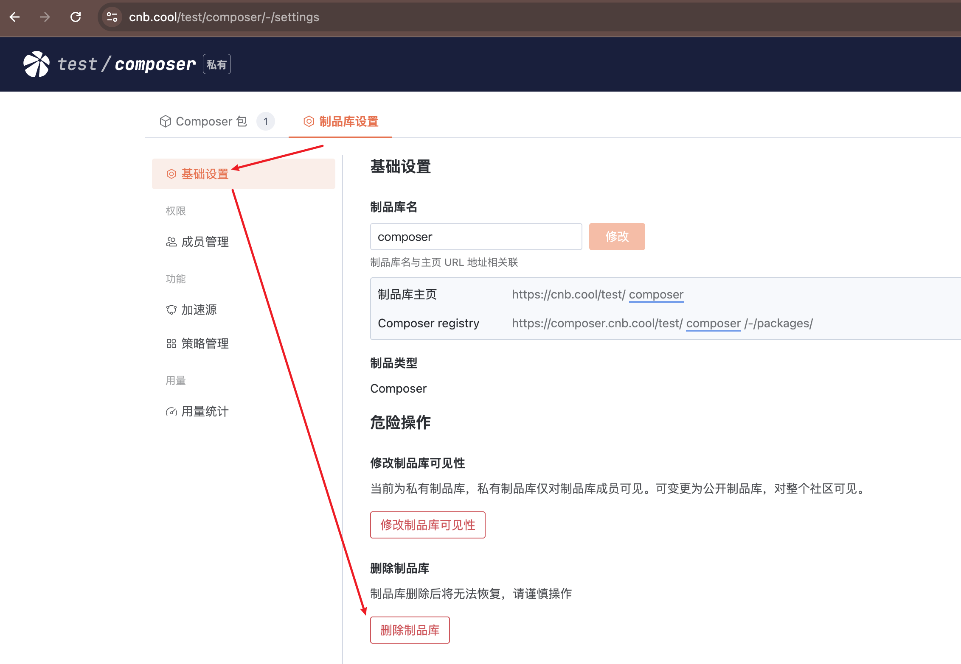
Task: Open 策略管理 grid icon
Action: click(x=171, y=344)
